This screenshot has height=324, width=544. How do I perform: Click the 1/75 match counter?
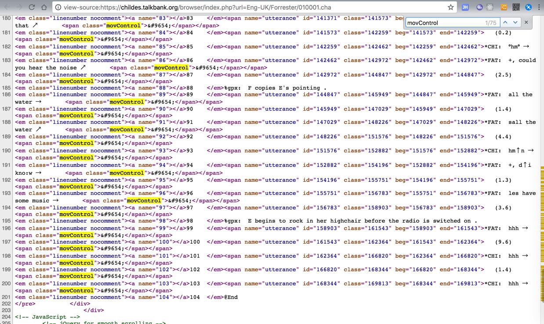coord(490,23)
